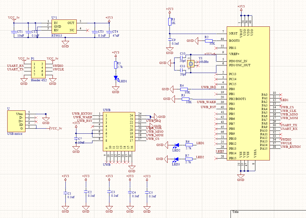Select the R4 10K resistor symbol
Image resolution: width=306 pixels, height=218 pixels.
tap(184, 89)
